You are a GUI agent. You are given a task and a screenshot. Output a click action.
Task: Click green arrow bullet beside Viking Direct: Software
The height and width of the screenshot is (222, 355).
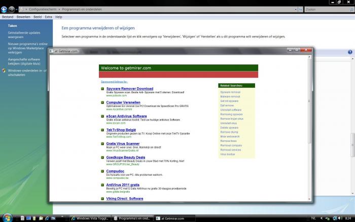pyautogui.click(x=102, y=199)
